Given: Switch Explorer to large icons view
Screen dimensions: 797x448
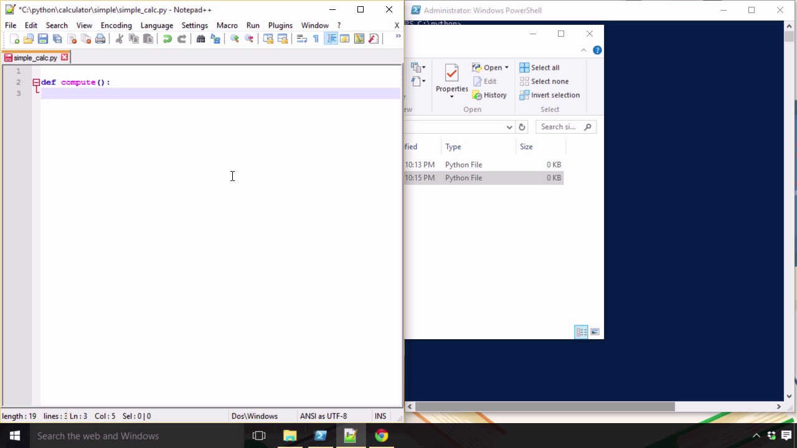Looking at the screenshot, I should tap(595, 332).
